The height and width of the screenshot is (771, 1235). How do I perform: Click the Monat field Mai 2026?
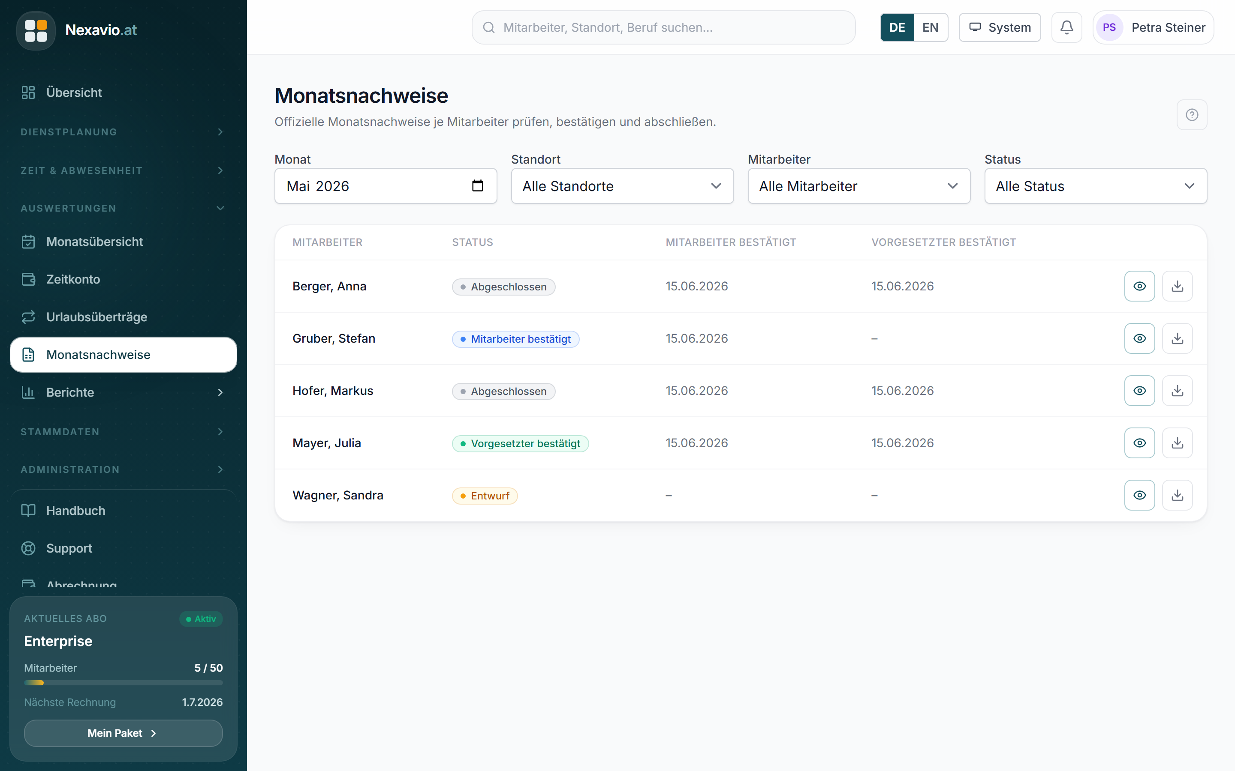click(386, 186)
